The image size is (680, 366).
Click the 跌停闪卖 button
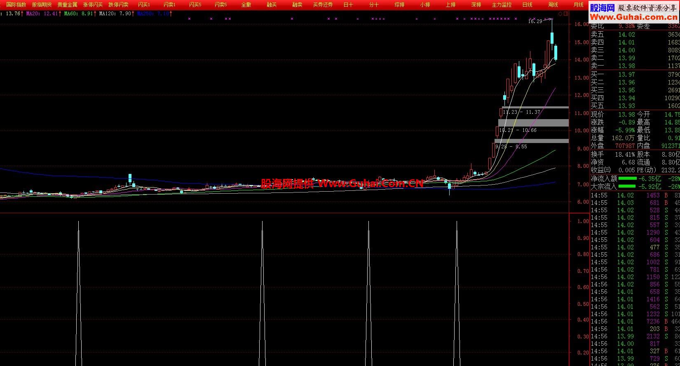(119, 5)
